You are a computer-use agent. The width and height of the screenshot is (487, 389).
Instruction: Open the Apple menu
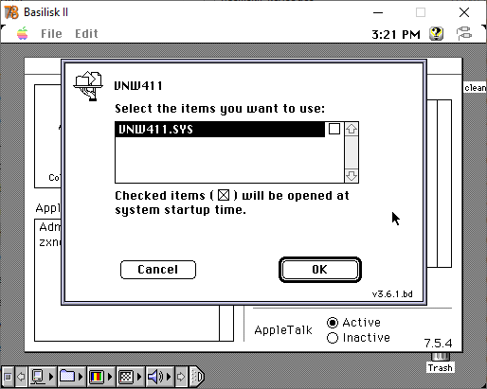[22, 33]
